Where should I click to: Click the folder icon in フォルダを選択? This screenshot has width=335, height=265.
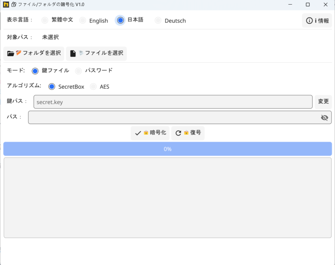[10, 54]
